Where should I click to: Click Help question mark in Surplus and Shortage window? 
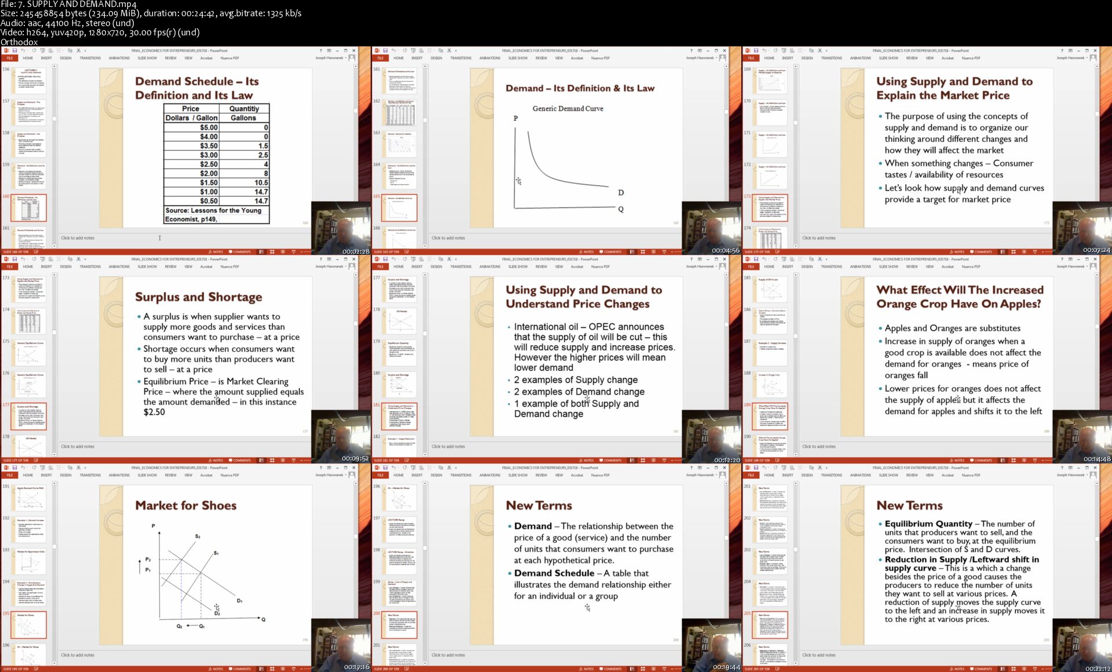tap(320, 259)
